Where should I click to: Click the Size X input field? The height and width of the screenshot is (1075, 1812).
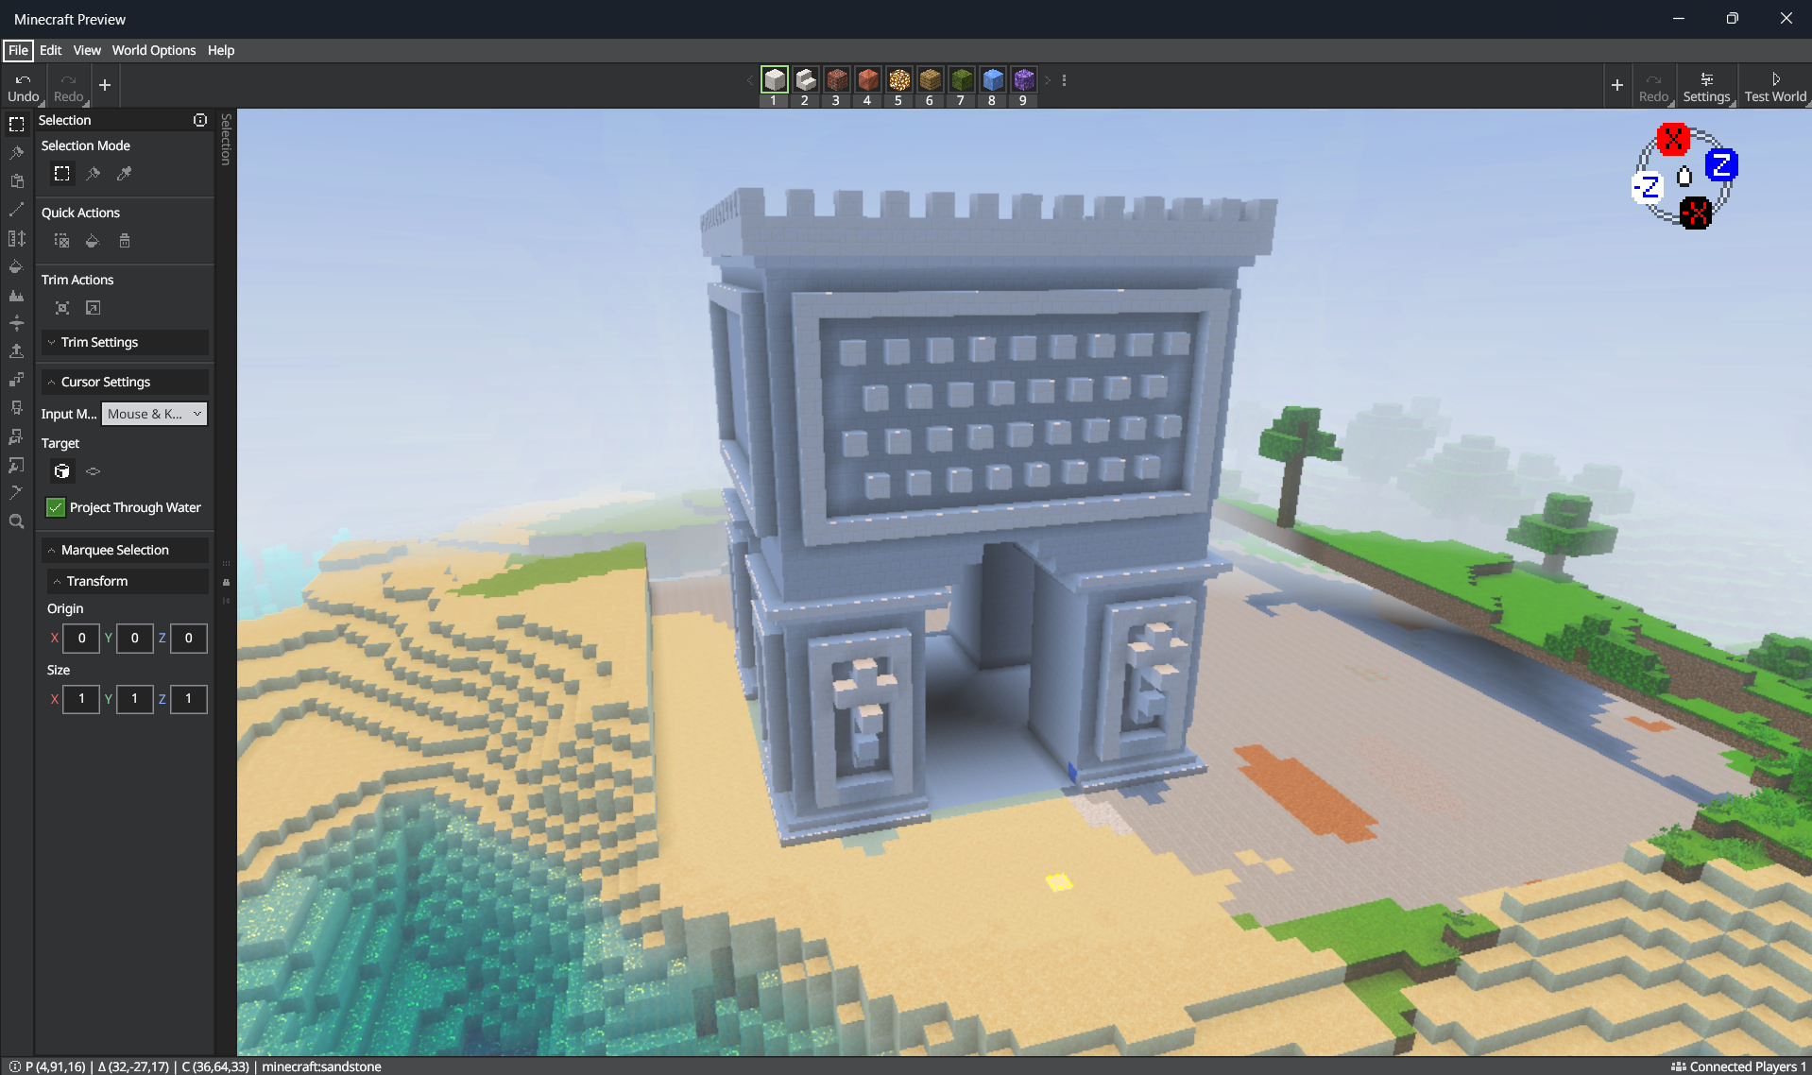[81, 699]
